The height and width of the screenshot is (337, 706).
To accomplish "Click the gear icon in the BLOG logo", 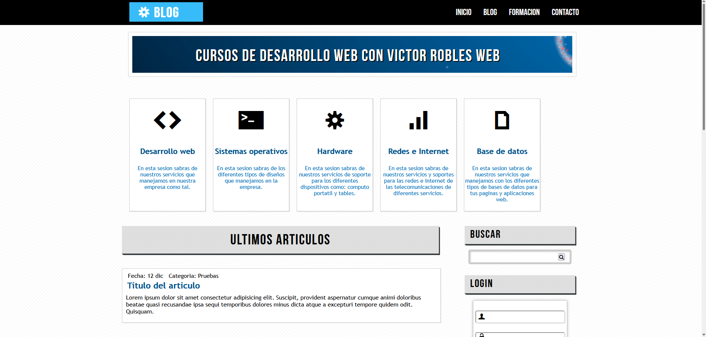I will pos(144,12).
